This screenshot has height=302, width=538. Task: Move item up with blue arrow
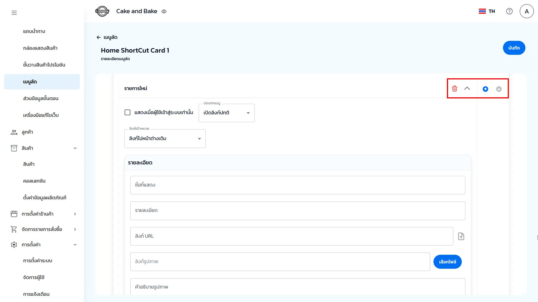(485, 89)
